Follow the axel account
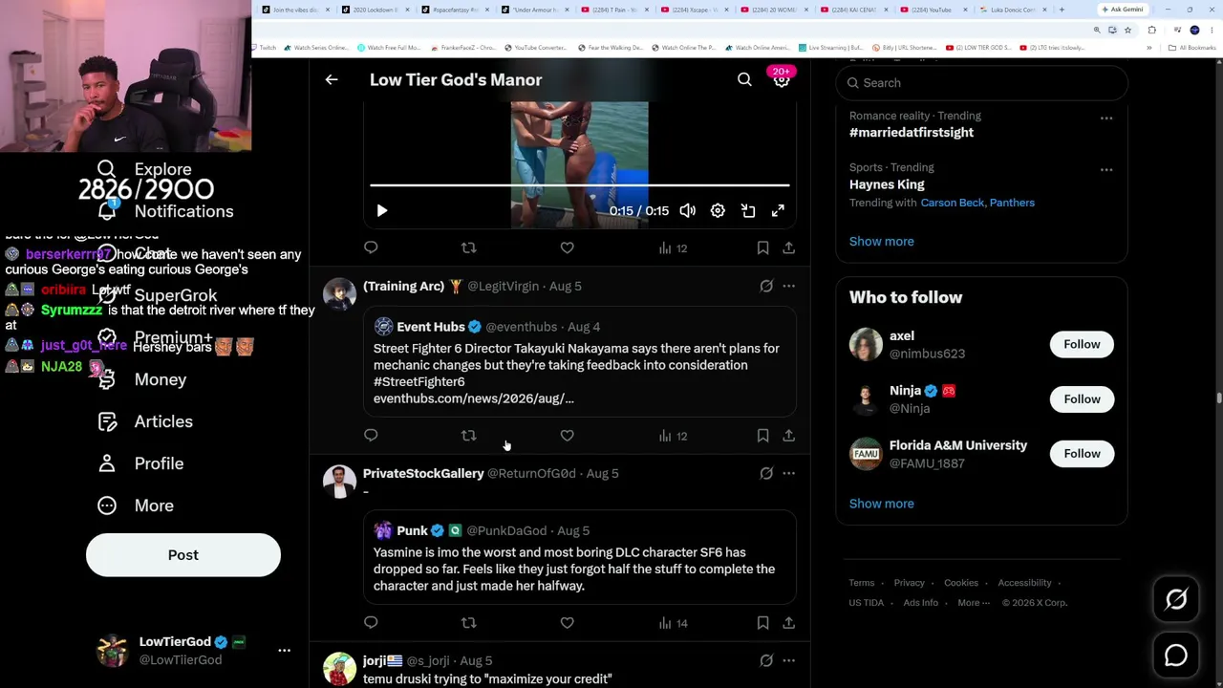Image resolution: width=1223 pixels, height=688 pixels. pyautogui.click(x=1082, y=345)
